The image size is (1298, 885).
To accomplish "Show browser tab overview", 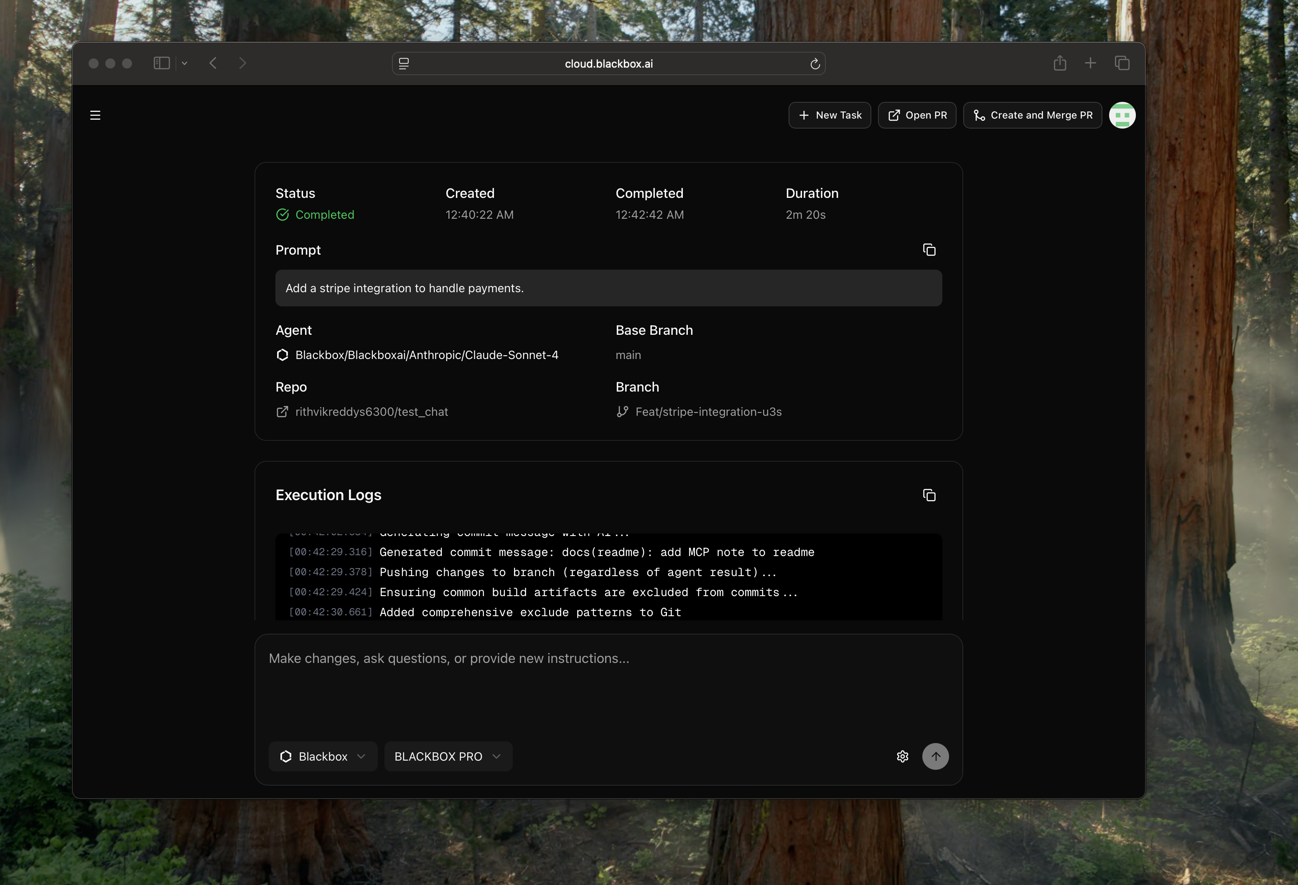I will (1122, 63).
